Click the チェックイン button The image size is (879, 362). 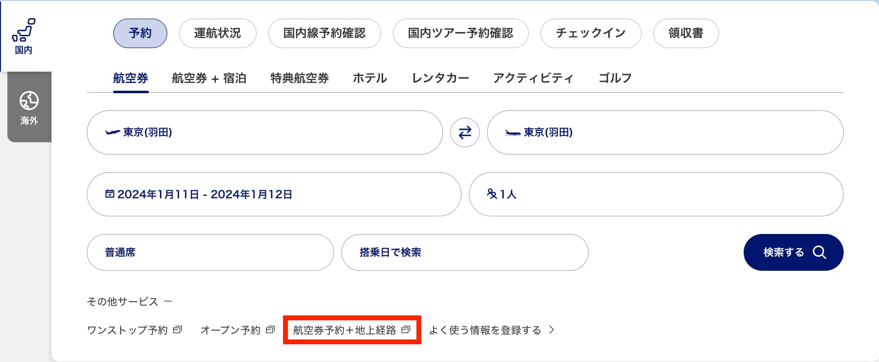(x=591, y=33)
